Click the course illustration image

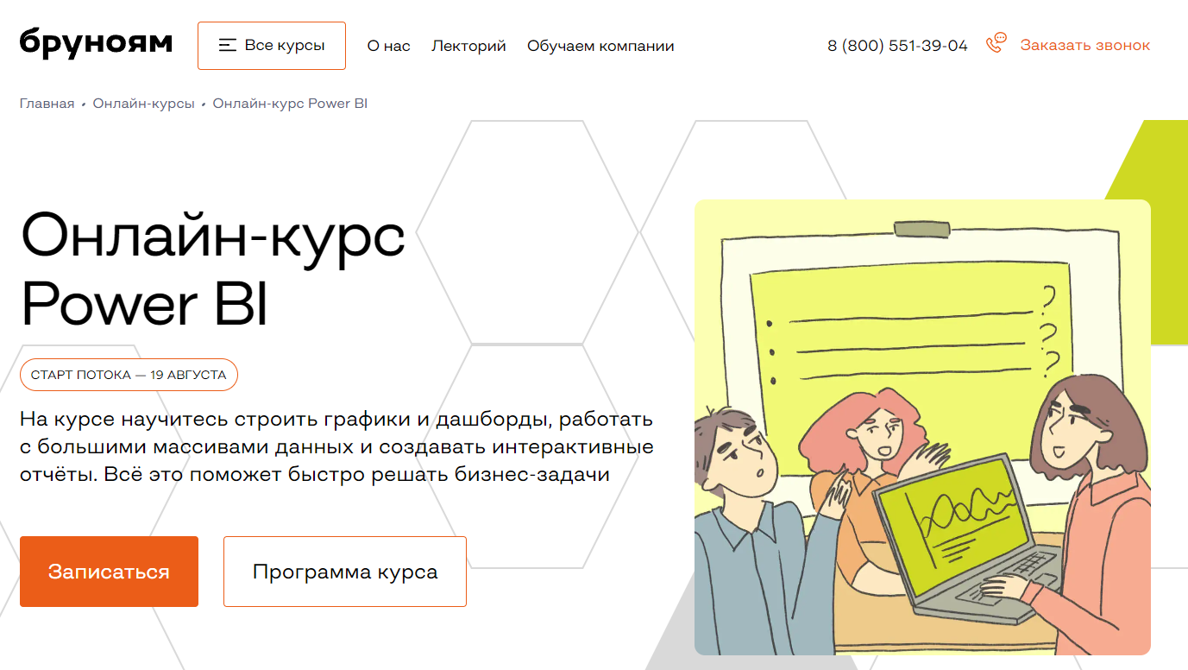pyautogui.click(x=922, y=427)
